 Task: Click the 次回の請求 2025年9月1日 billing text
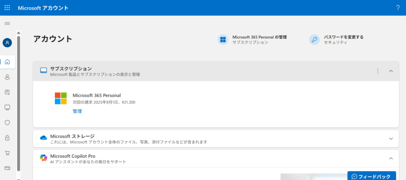click(104, 102)
